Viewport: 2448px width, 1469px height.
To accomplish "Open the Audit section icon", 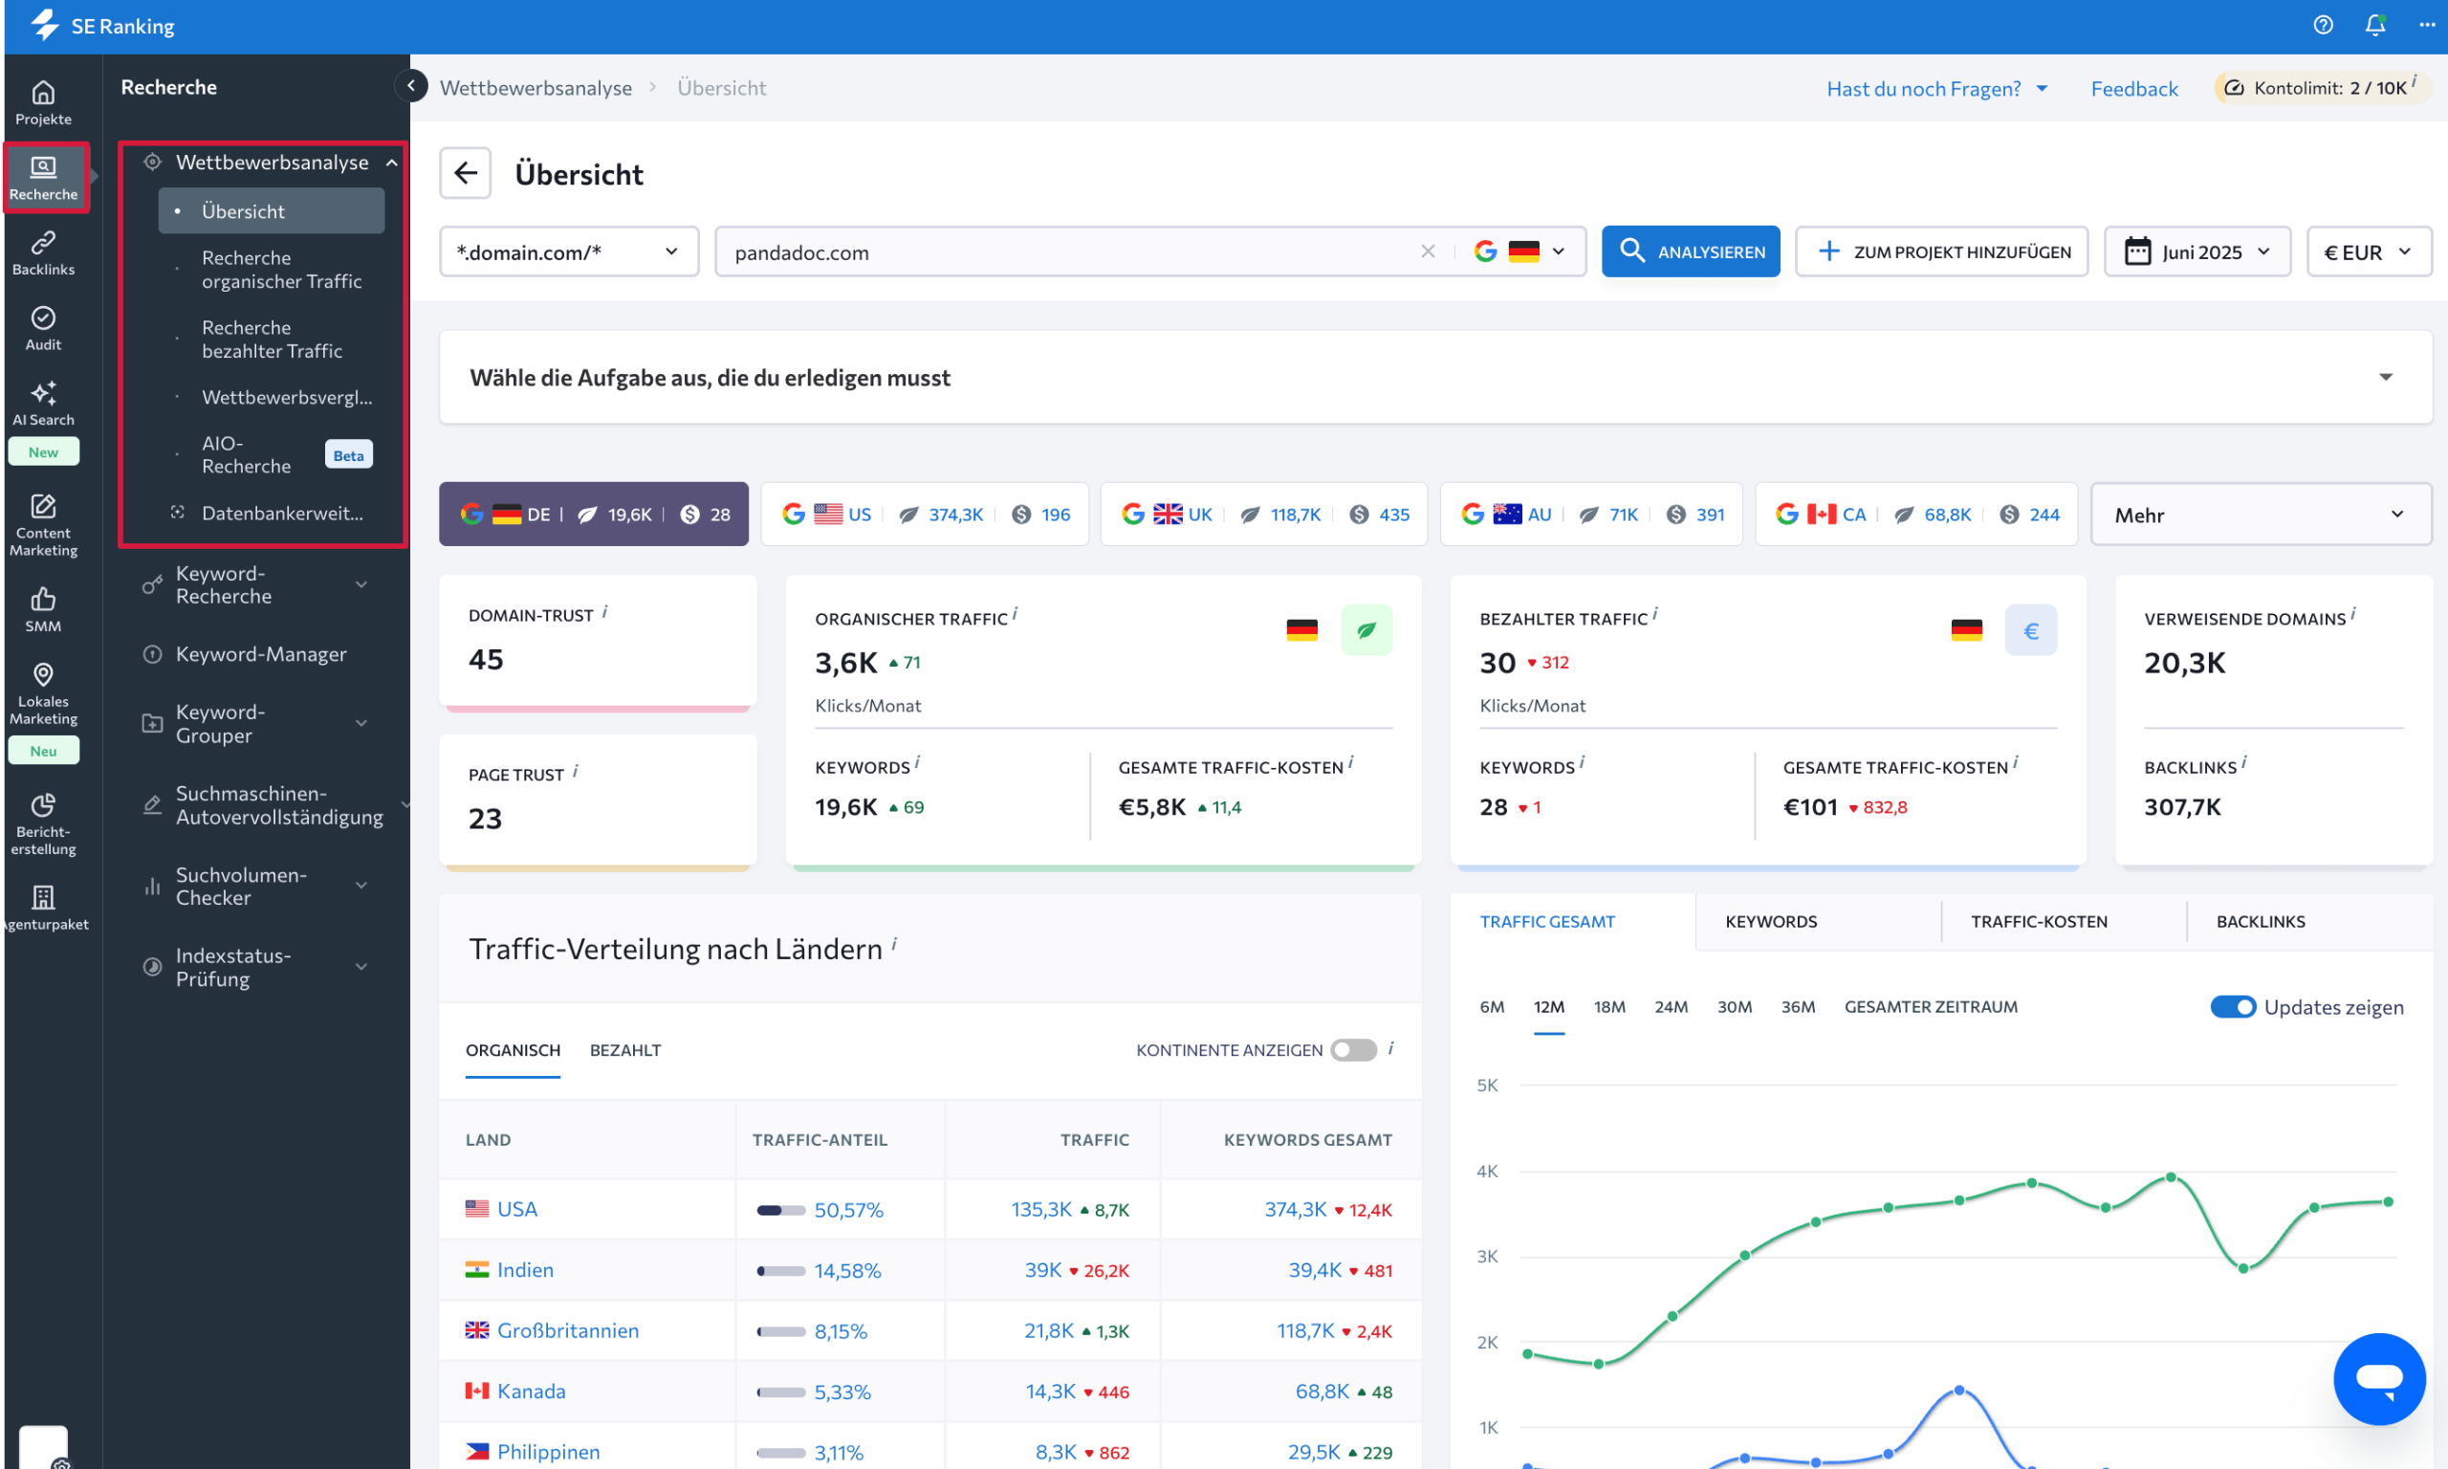I will pos(42,329).
